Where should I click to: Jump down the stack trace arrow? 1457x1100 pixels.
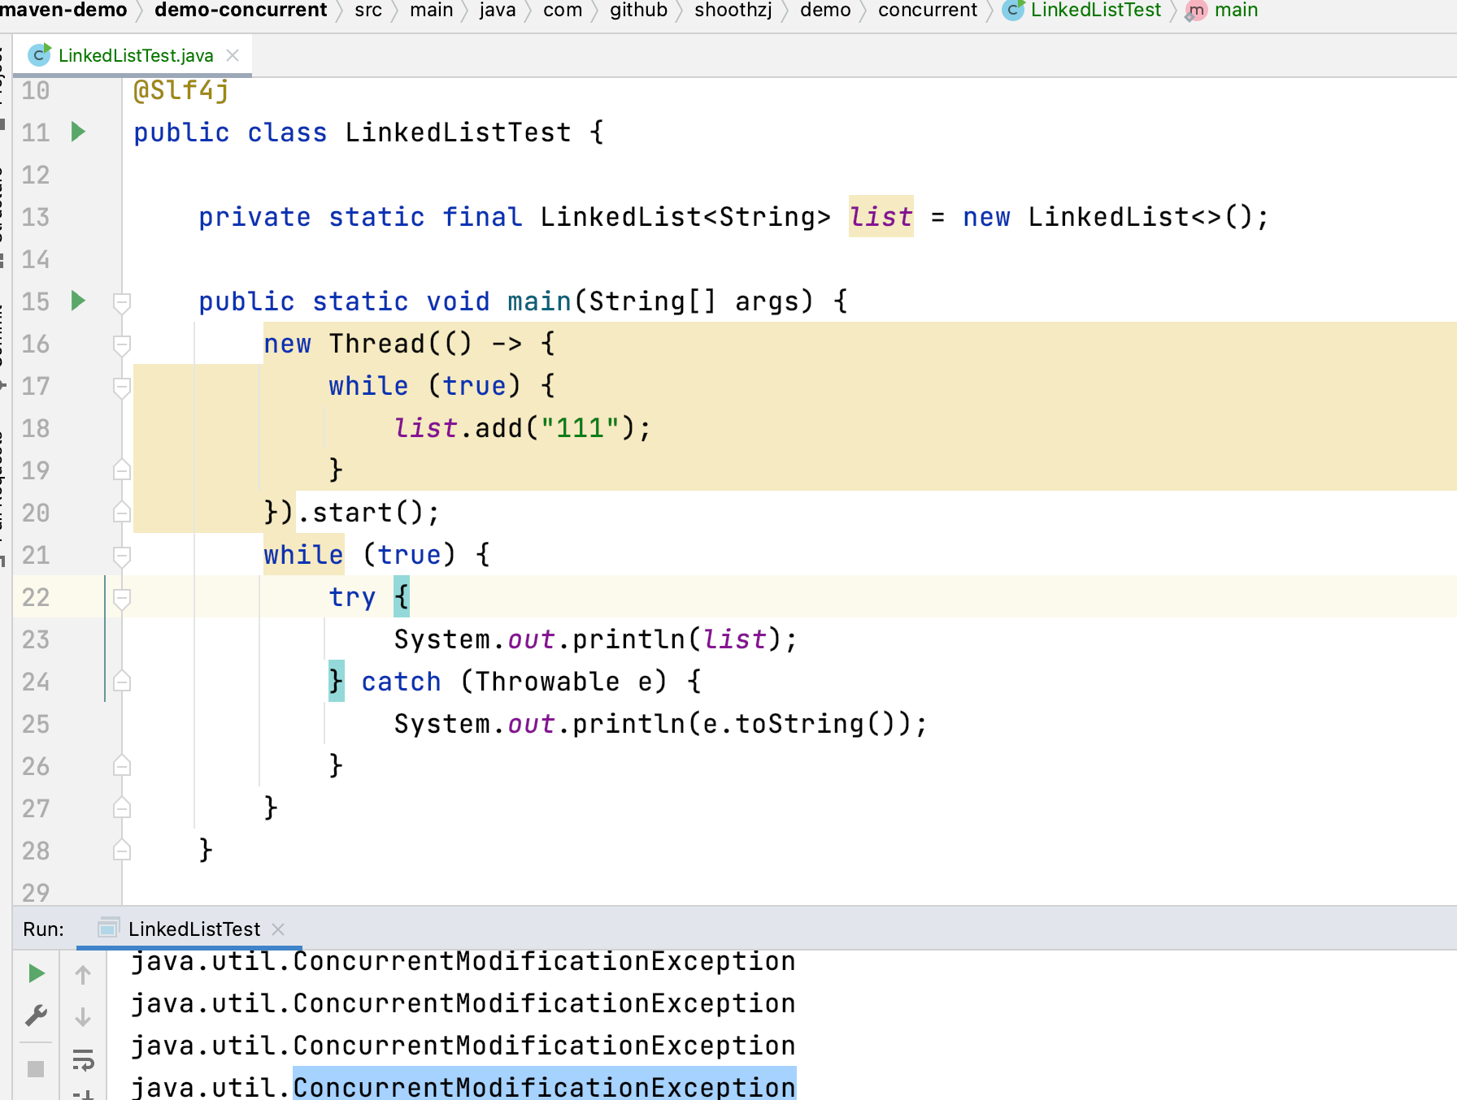click(83, 1016)
